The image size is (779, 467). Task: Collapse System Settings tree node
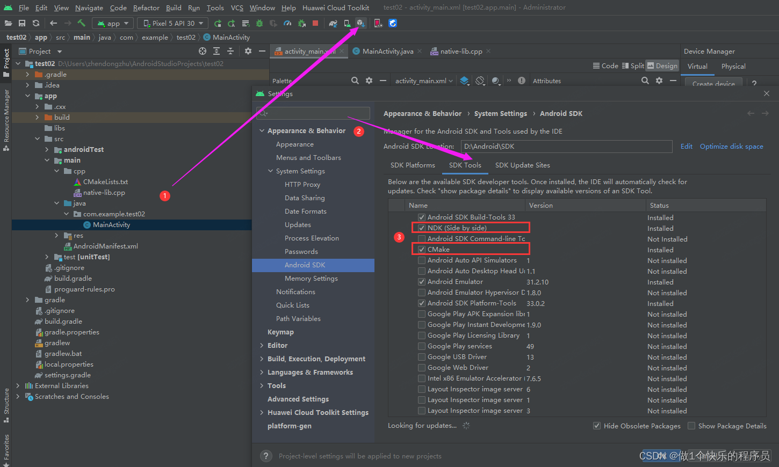[x=271, y=171]
